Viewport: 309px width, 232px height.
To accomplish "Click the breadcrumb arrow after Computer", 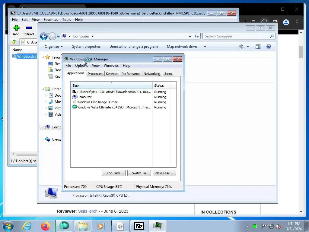I will coord(92,36).
